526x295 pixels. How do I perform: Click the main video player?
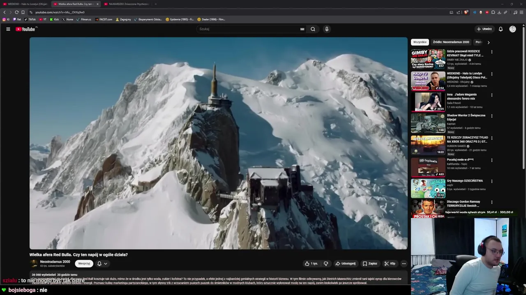218,143
